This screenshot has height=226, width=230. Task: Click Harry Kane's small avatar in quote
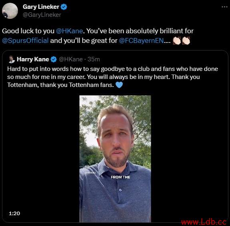pyautogui.click(x=12, y=59)
